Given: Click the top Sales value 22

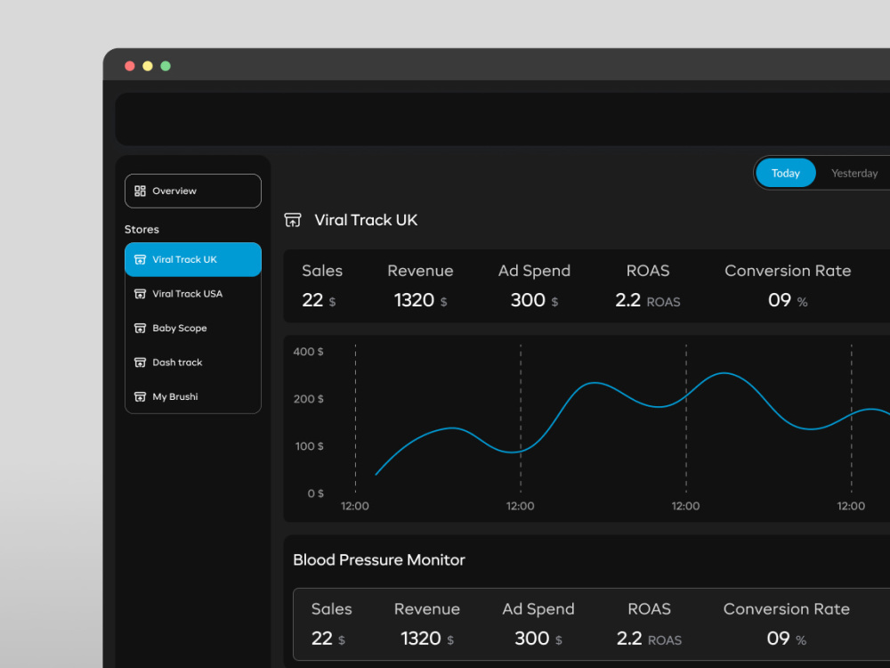Looking at the screenshot, I should pos(312,300).
